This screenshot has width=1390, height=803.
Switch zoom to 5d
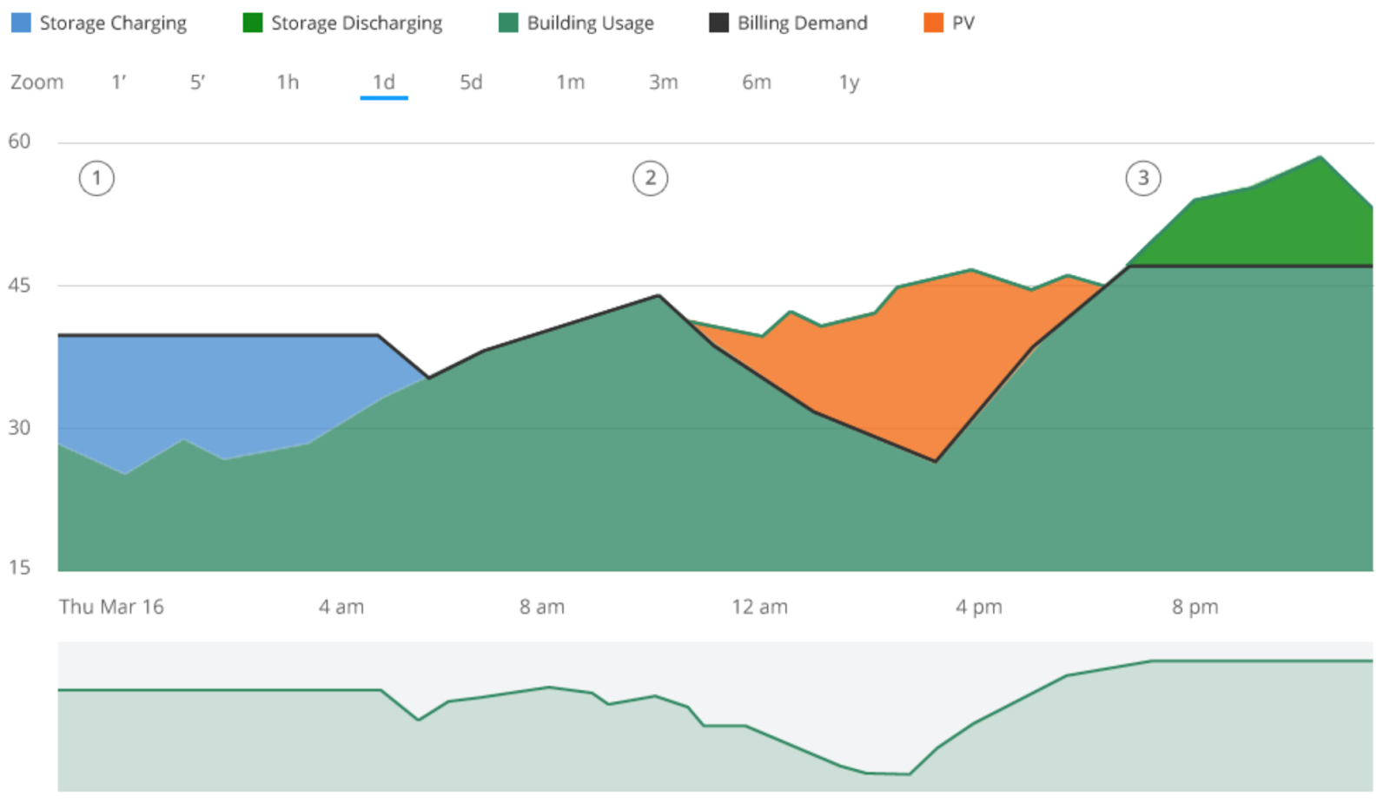tap(471, 82)
